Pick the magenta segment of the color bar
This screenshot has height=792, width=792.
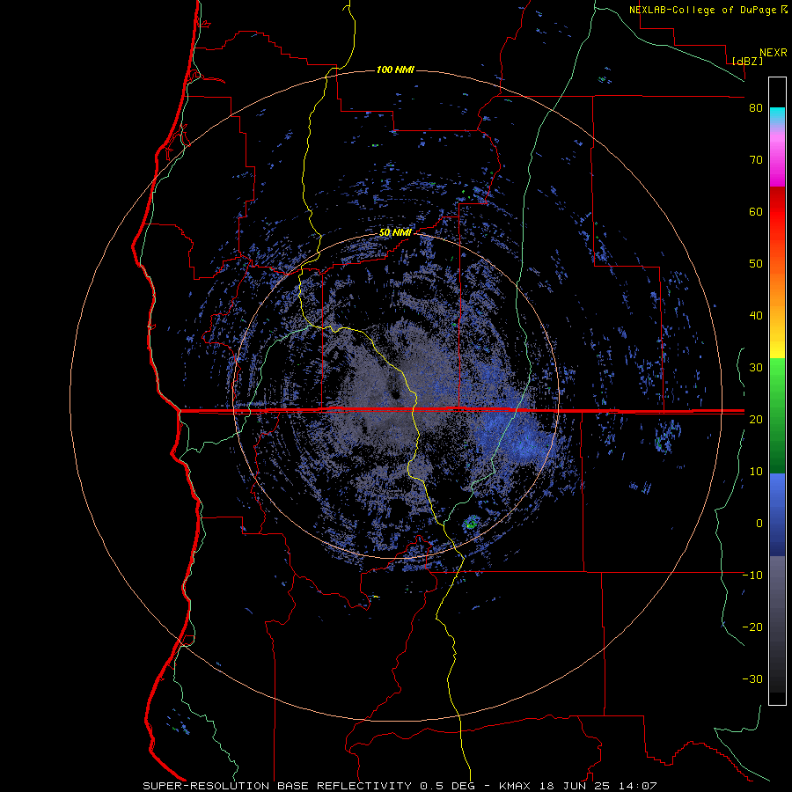tap(777, 161)
